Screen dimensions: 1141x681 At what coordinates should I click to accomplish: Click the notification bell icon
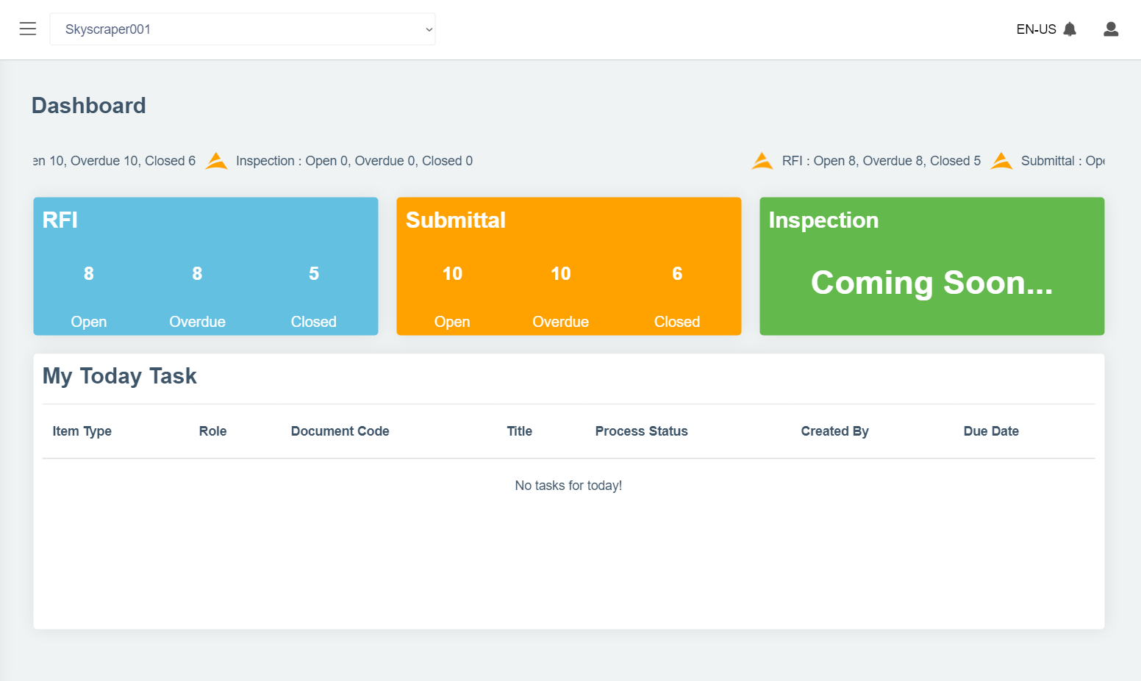pos(1070,29)
